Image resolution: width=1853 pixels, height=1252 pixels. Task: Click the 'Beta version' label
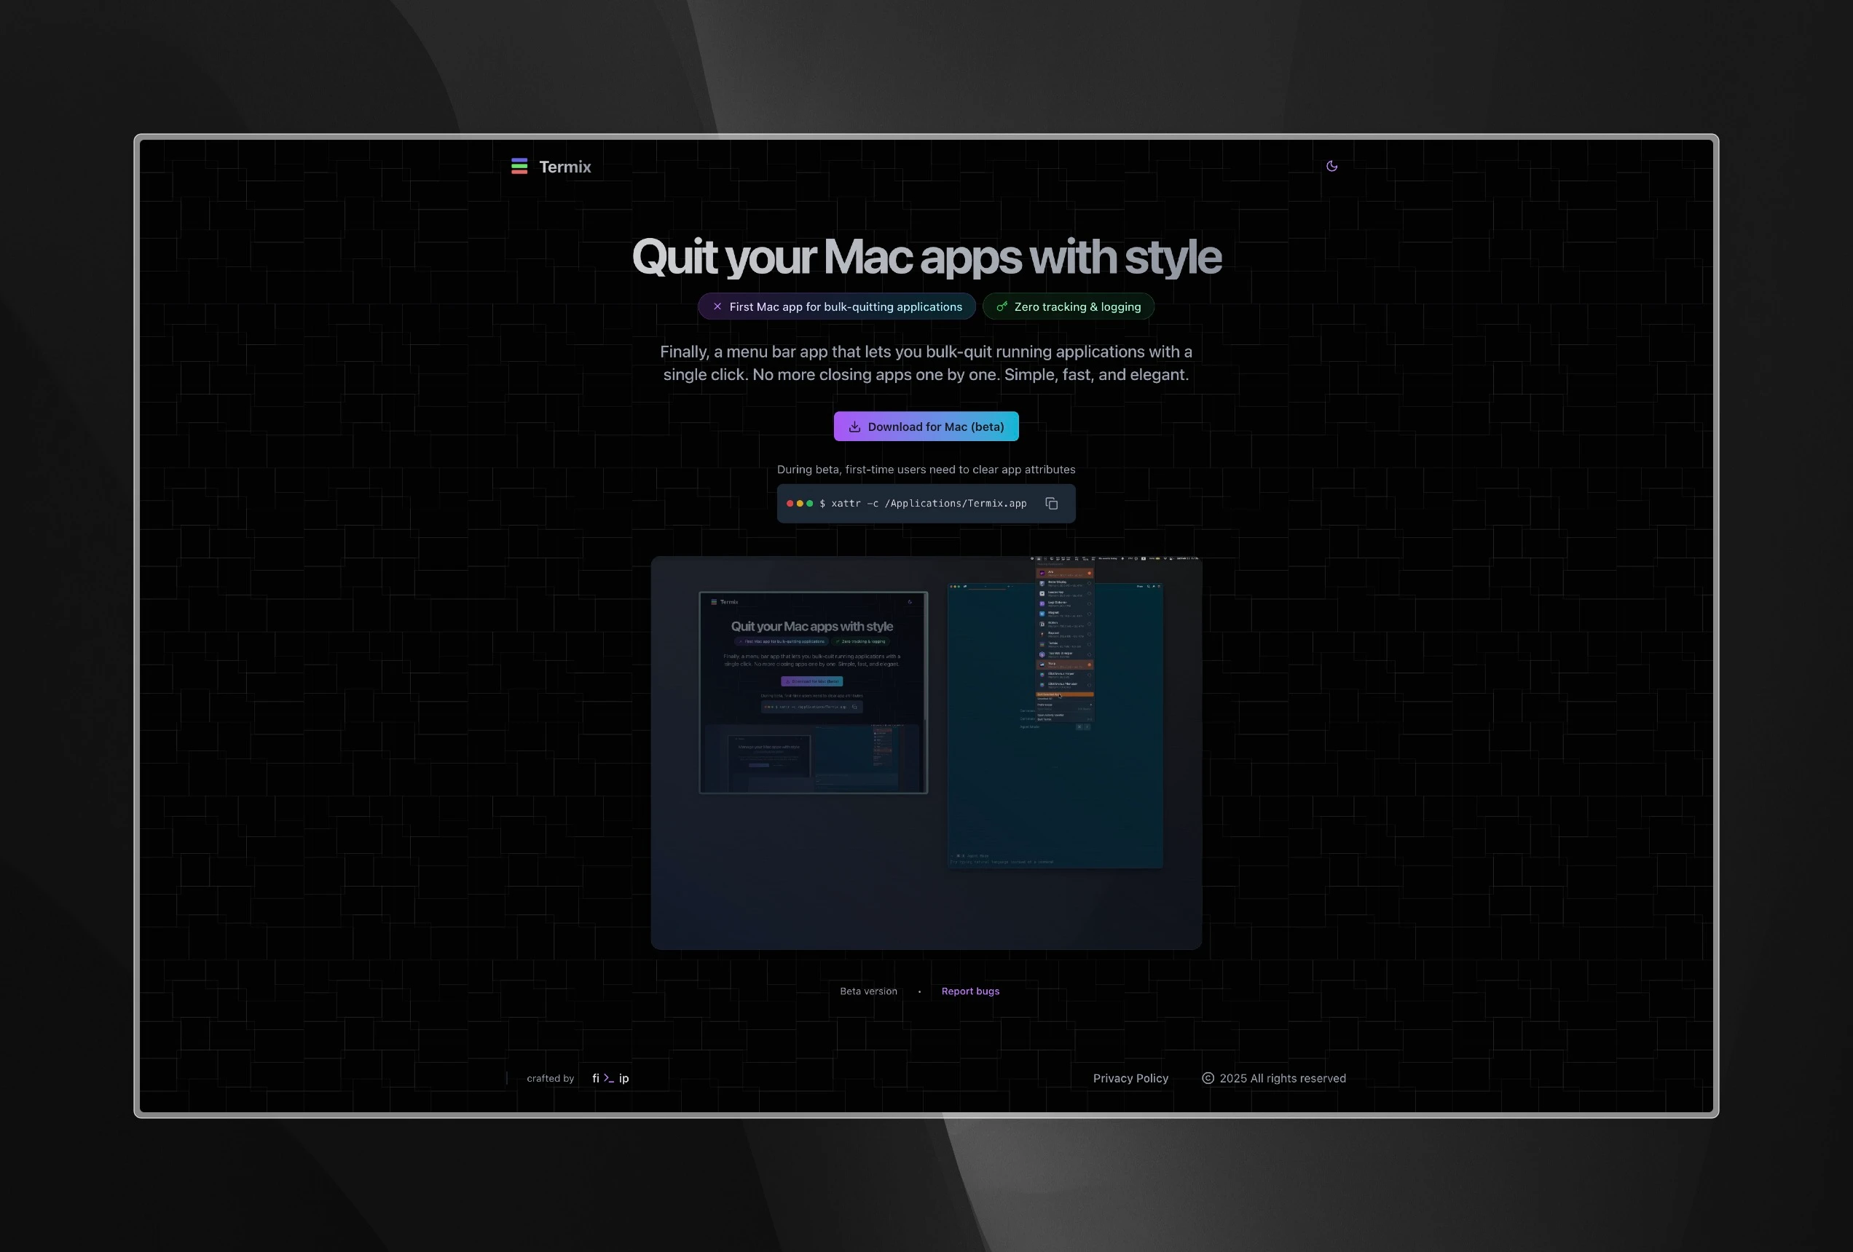[868, 991]
